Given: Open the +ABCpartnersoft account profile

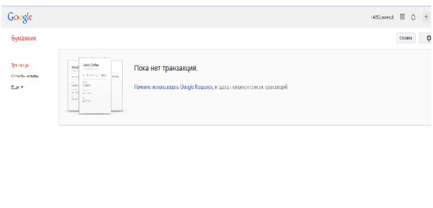Looking at the screenshot, I should pos(382,17).
